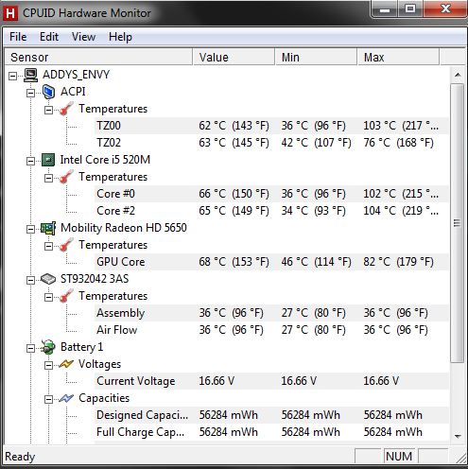Screen dimensions: 468x469
Task: Open the Help menu
Action: [x=120, y=37]
